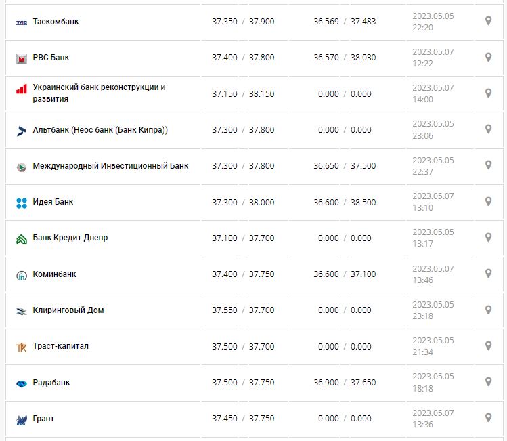Click the Банк Кредит Днепр logo
Screen dimensions: 507x441
click(21, 239)
